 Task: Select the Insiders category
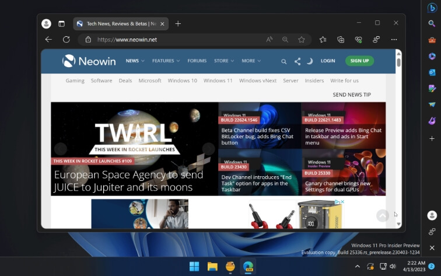pyautogui.click(x=314, y=81)
